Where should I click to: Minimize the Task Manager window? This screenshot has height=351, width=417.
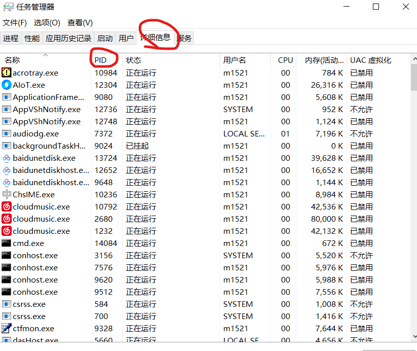tap(346, 7)
